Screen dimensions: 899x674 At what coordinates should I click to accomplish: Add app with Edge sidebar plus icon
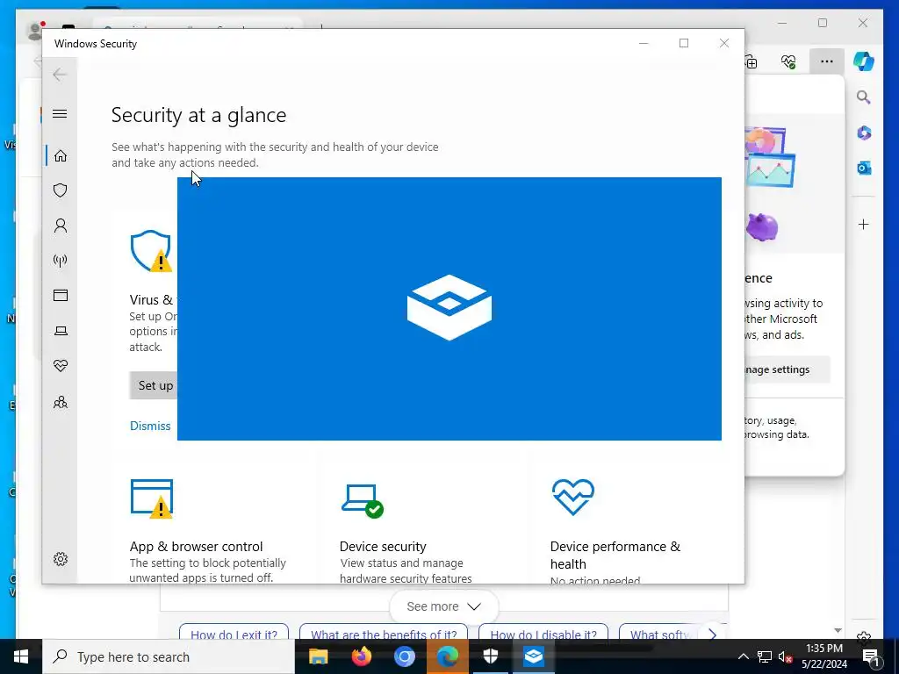[864, 224]
